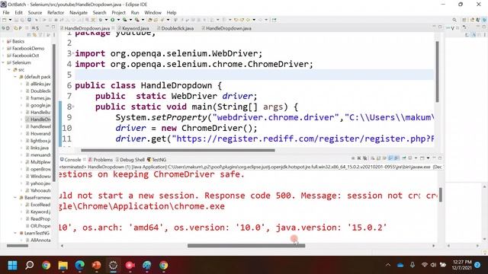Click the Console's horizontal scrollbar

pyautogui.click(x=246, y=246)
